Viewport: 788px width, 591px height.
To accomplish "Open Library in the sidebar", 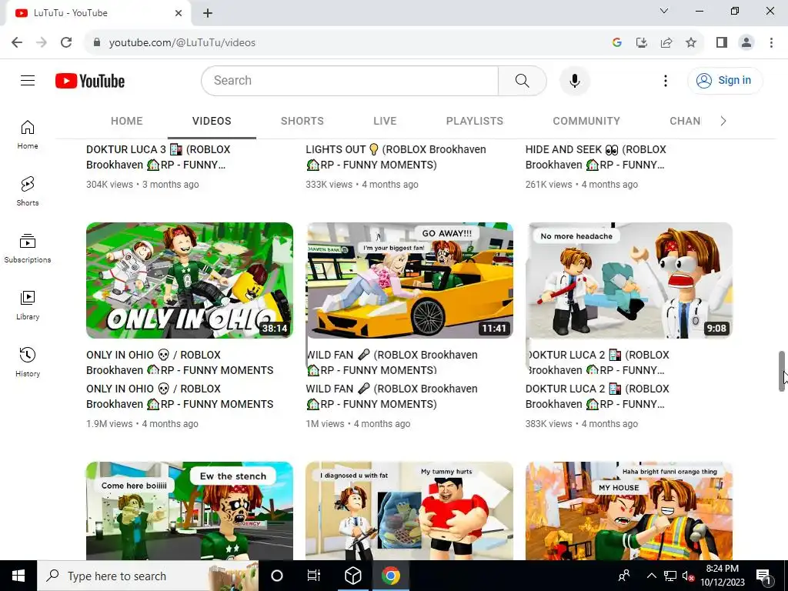I will [28, 305].
